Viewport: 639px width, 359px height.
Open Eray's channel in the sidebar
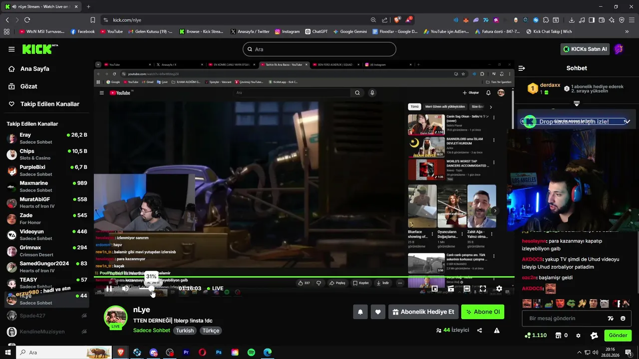tap(47, 138)
